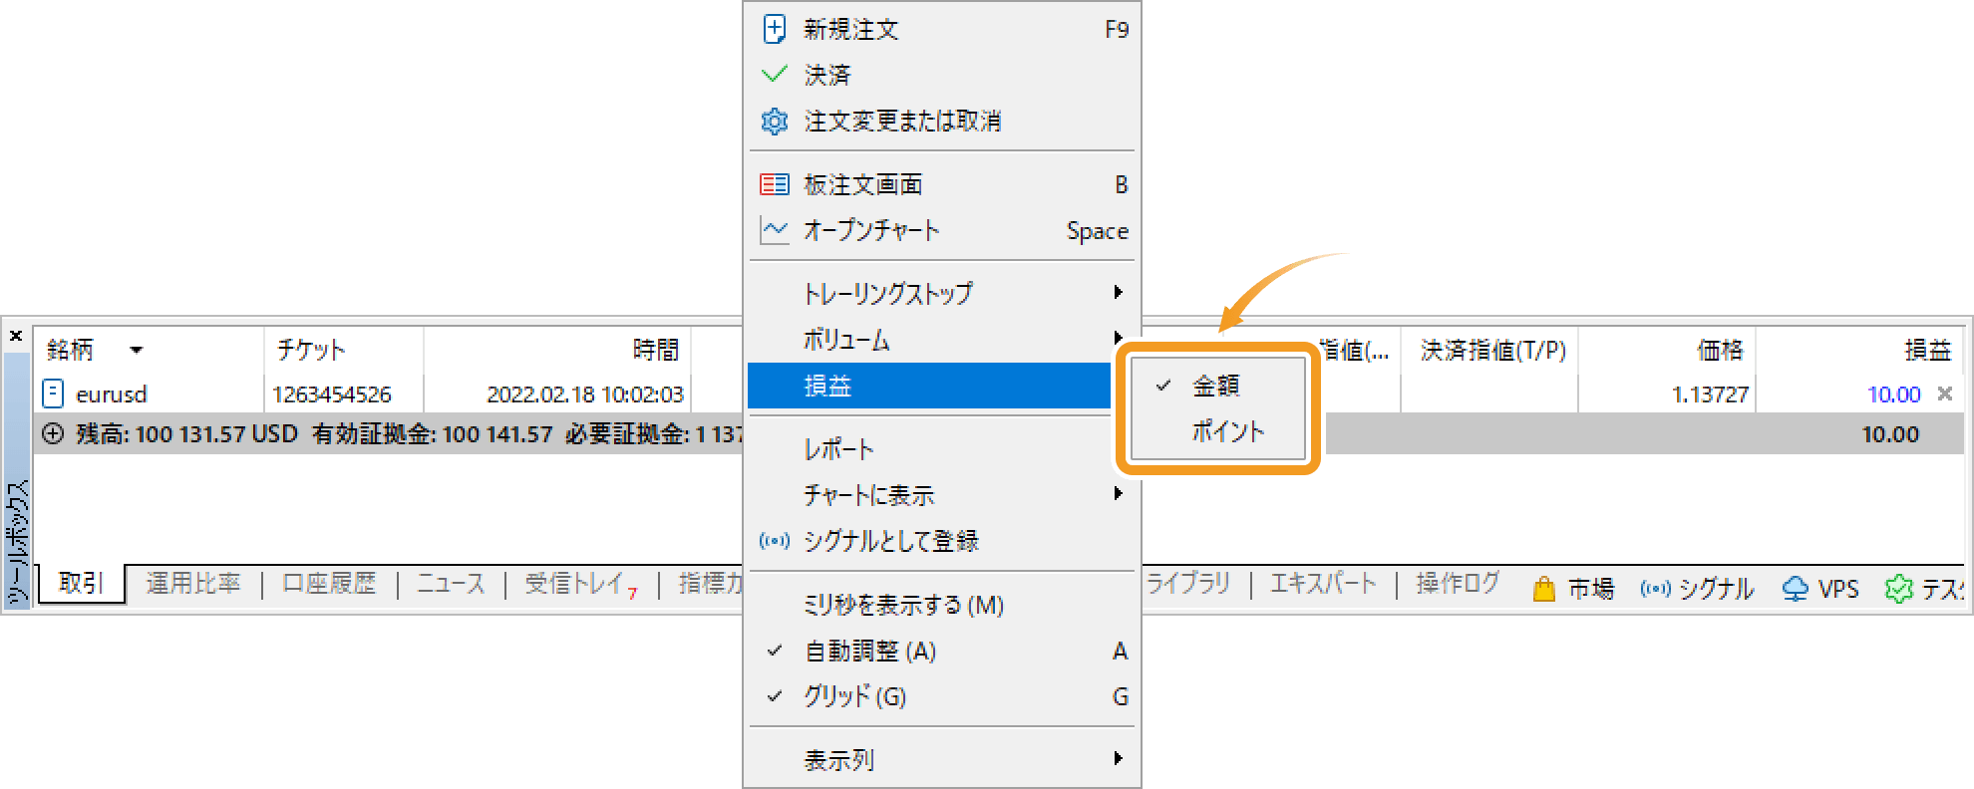Toggle ミリ秒を表示する (M) option

(942, 605)
